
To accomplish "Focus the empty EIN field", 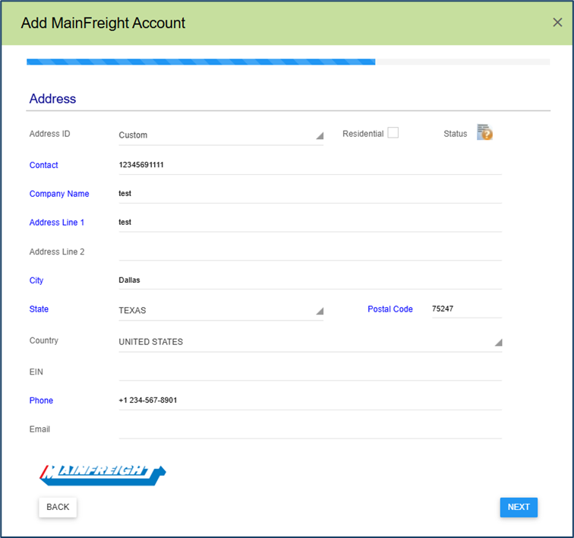I will tap(310, 372).
